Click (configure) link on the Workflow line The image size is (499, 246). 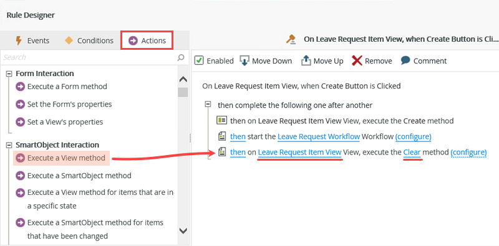(x=413, y=136)
